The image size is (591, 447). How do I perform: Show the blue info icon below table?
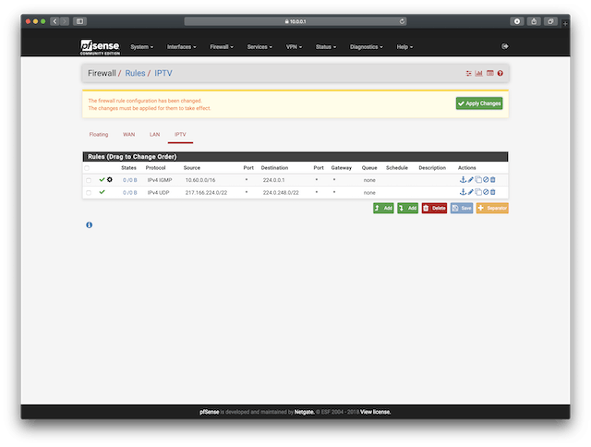[89, 225]
